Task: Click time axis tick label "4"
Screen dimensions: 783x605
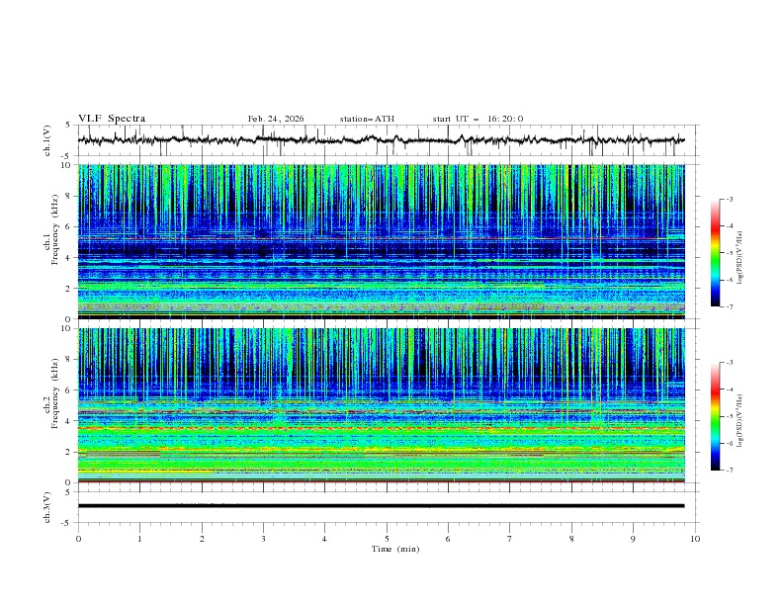Action: (324, 539)
